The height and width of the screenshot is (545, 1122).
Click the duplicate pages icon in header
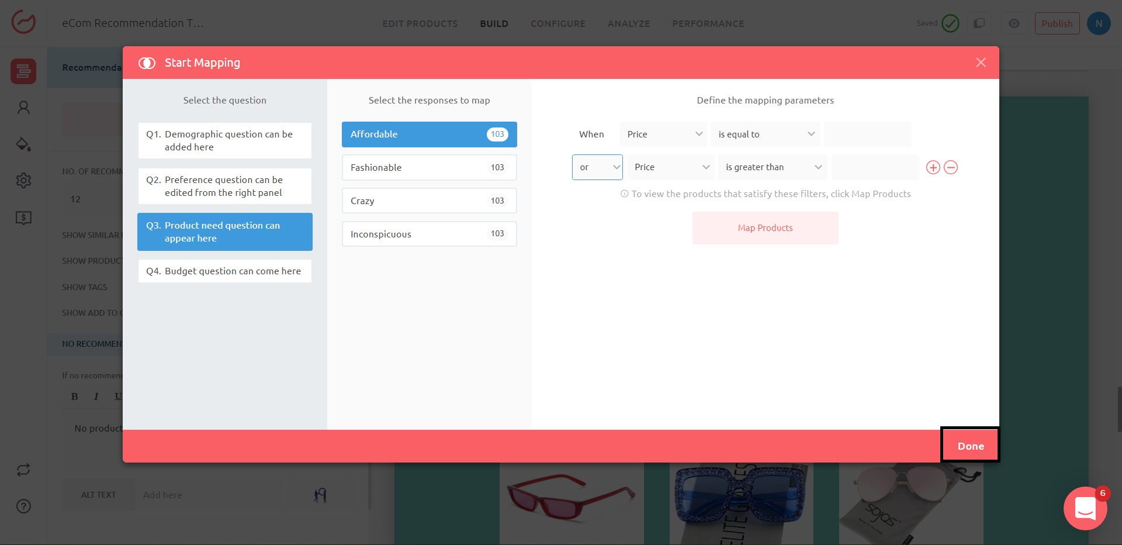click(979, 23)
